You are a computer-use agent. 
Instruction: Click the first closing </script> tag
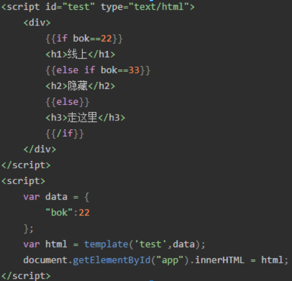[x=26, y=165]
